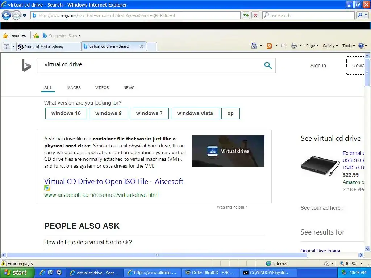Open the Favorites star button

point(14,36)
